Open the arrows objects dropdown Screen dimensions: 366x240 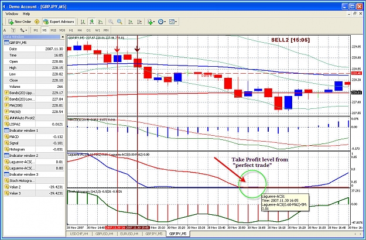pos(23,30)
